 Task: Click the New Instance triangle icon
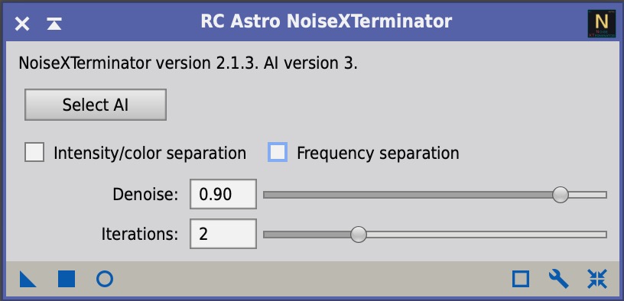(28, 279)
